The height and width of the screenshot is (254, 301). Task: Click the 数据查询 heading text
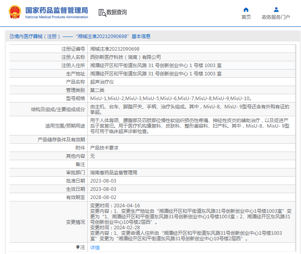pyautogui.click(x=117, y=12)
